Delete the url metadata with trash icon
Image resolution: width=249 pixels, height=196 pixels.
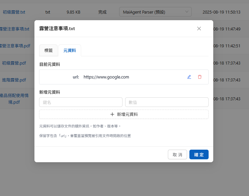point(200,77)
